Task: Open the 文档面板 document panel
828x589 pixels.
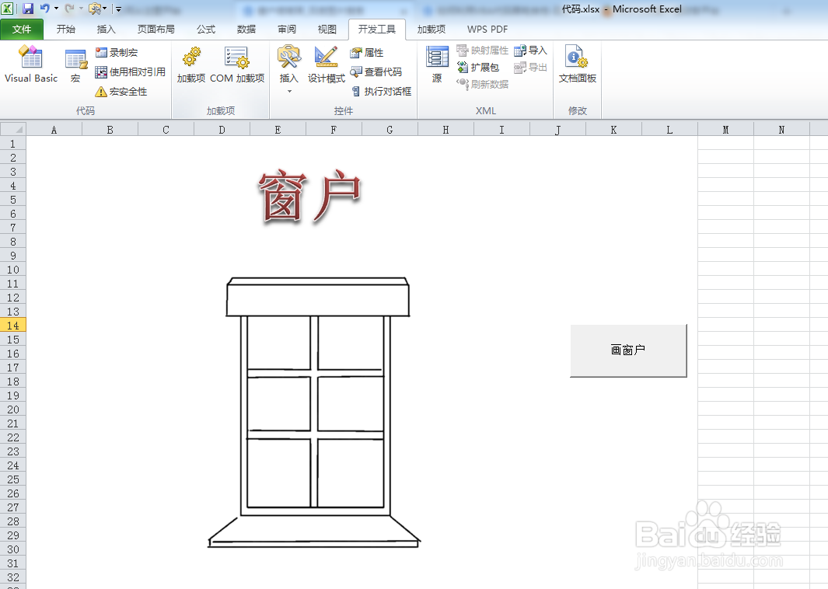Action: (577, 66)
